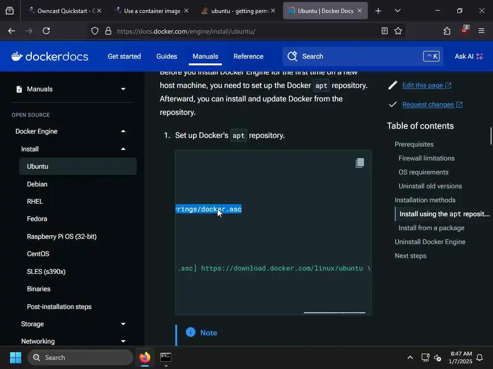Open SLES (s390x) page in sidebar
The image size is (493, 369).
[x=46, y=272]
